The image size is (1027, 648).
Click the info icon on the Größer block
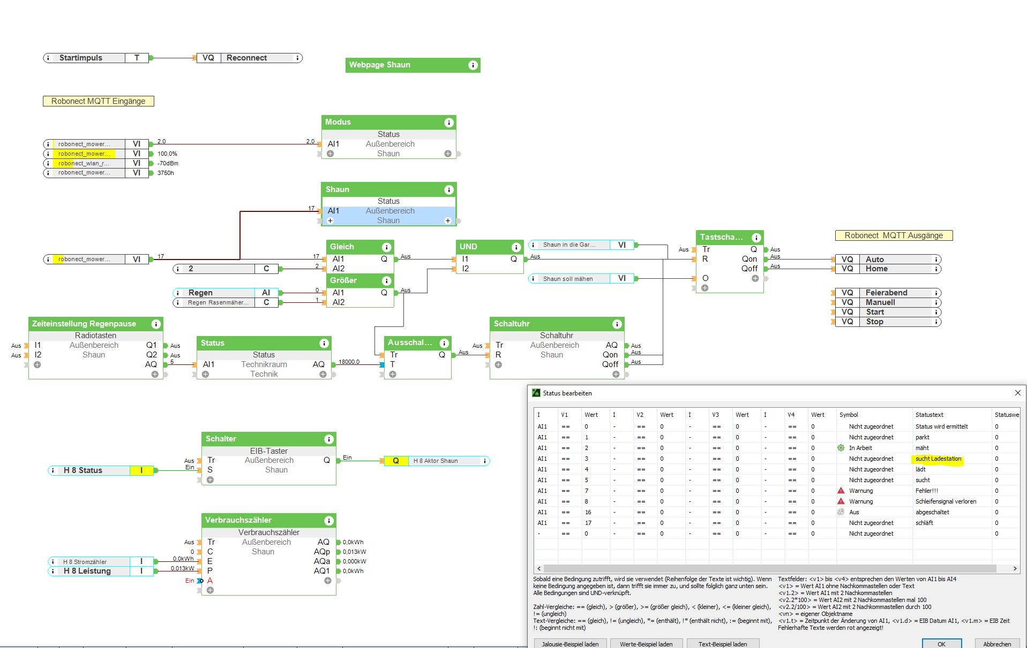(386, 281)
